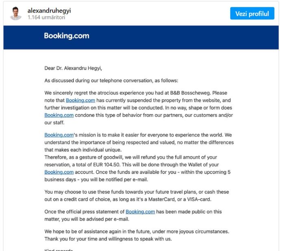Click the 'Dear Dr. Alexandru Hegyi' greeting line

pyautogui.click(x=73, y=68)
